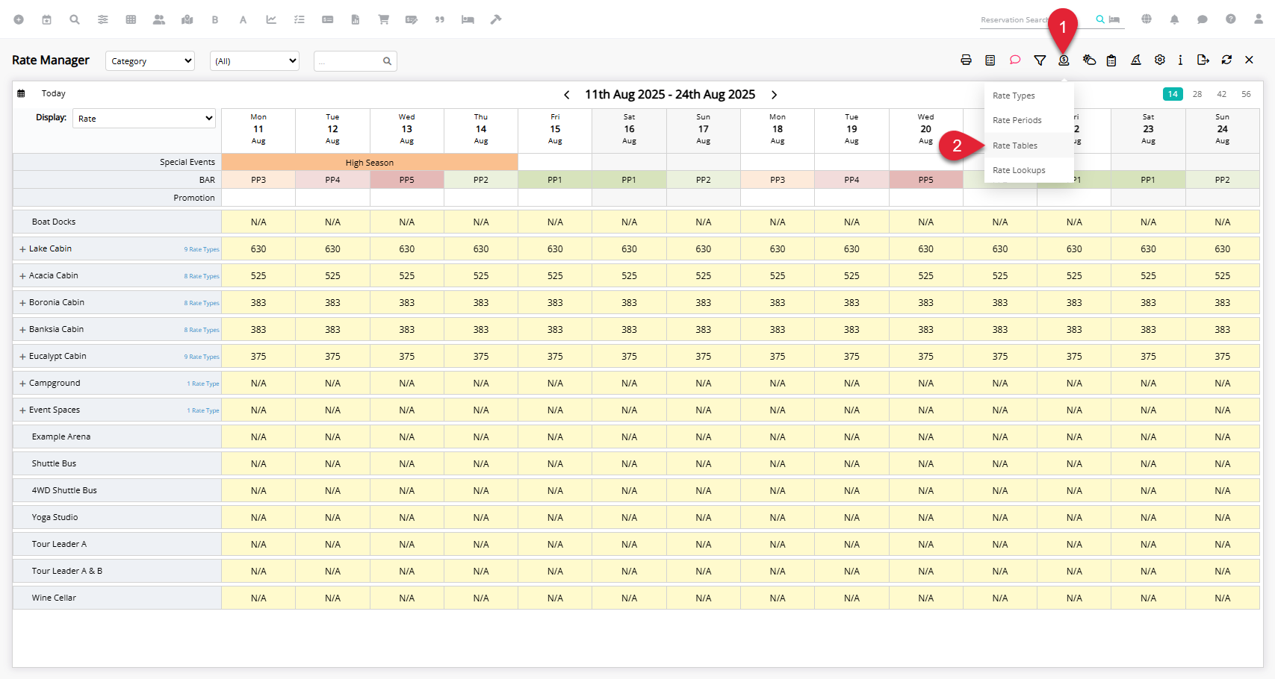Click the printer icon in Rate Manager

(x=966, y=60)
